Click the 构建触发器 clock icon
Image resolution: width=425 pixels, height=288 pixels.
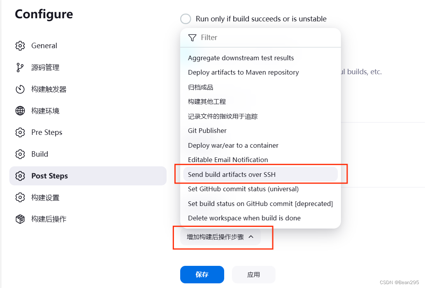(x=20, y=89)
